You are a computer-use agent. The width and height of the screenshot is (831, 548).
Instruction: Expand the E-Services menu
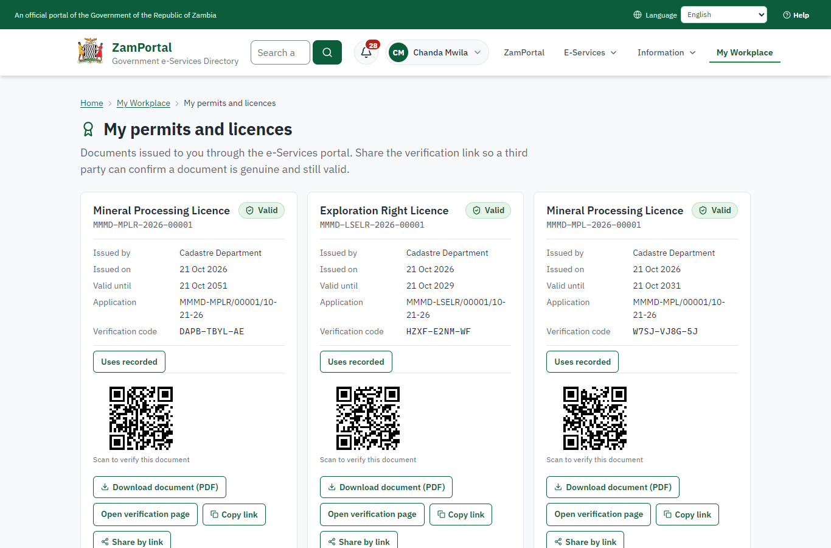click(590, 52)
